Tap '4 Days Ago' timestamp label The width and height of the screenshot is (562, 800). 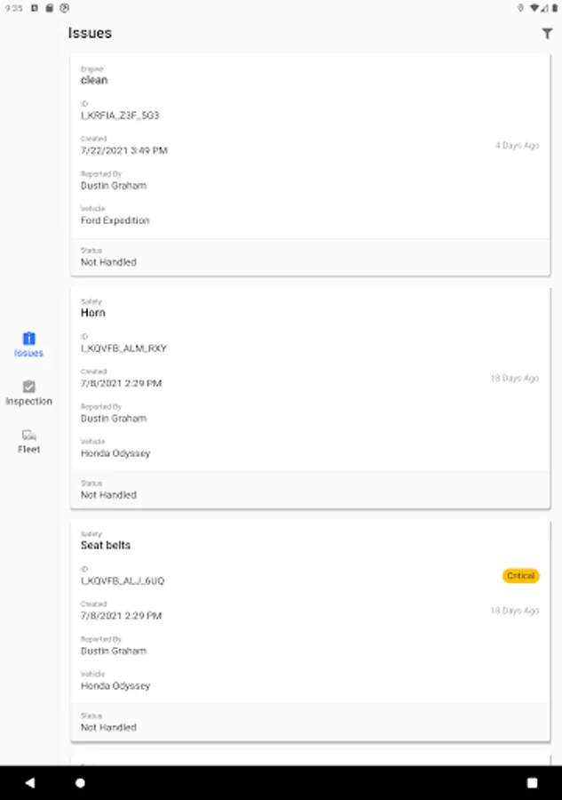coord(517,146)
